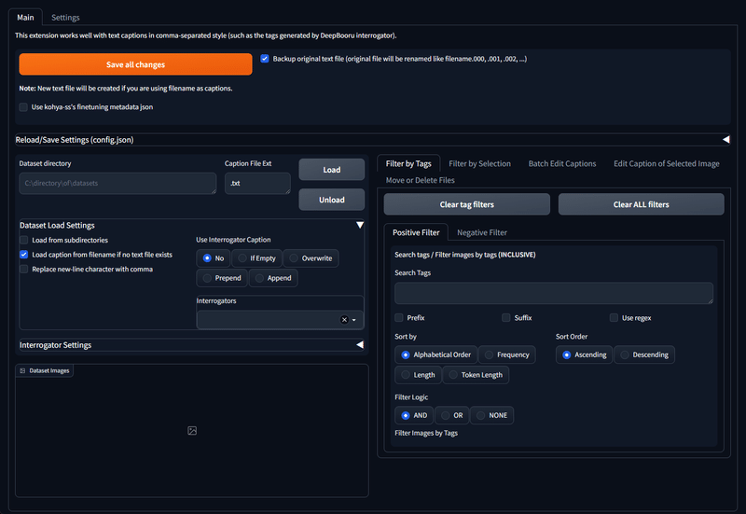
Task: Switch to the Settings tab
Action: coord(65,18)
